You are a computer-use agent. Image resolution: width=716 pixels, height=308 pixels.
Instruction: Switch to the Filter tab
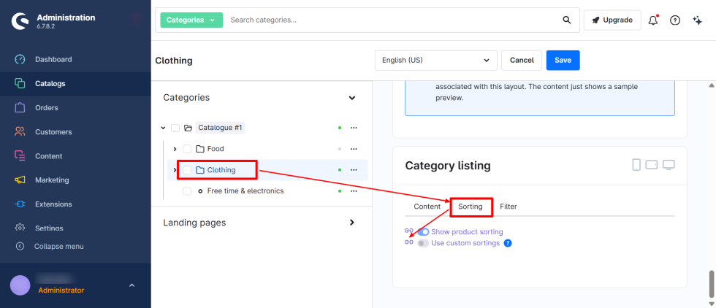509,207
